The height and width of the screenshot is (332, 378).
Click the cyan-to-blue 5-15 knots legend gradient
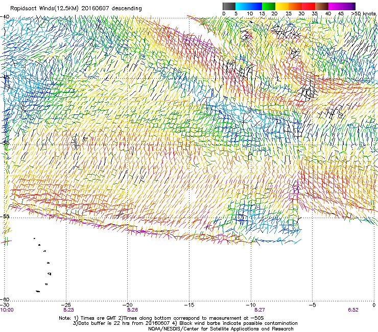(x=249, y=6)
